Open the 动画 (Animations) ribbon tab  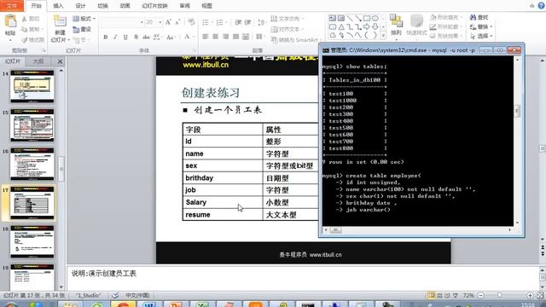pos(125,6)
